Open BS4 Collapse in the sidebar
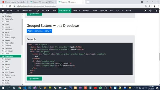 click(6, 59)
